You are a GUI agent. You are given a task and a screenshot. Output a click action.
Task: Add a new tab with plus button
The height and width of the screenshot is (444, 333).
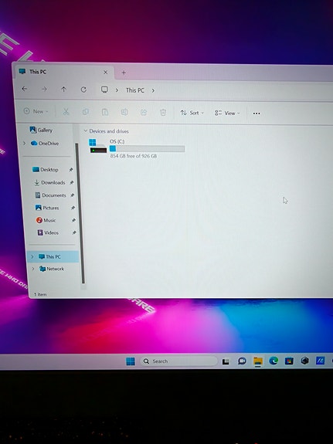pyautogui.click(x=124, y=73)
